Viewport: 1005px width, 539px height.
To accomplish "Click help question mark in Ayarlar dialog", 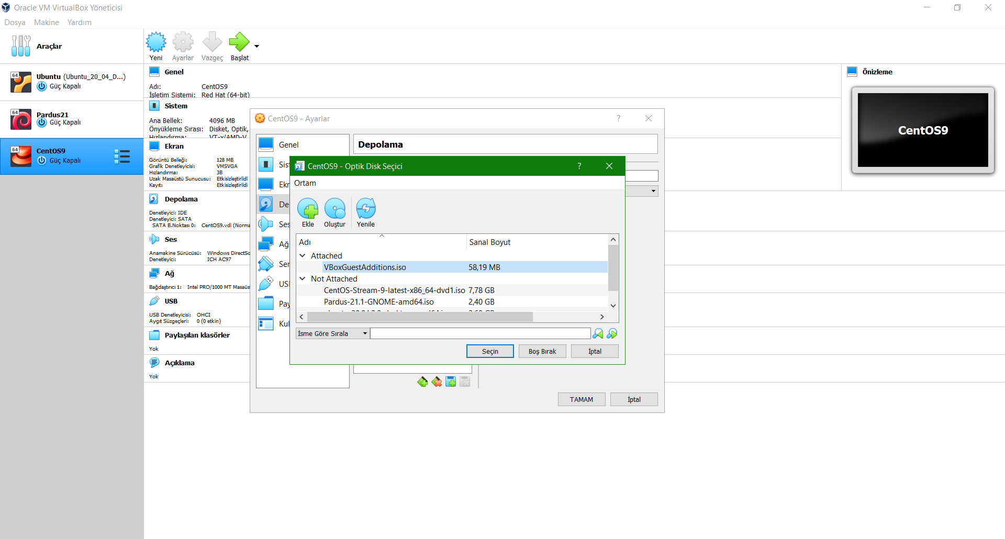I will tap(618, 118).
